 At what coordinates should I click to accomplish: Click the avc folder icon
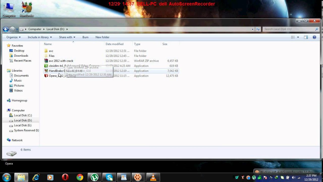(46, 51)
